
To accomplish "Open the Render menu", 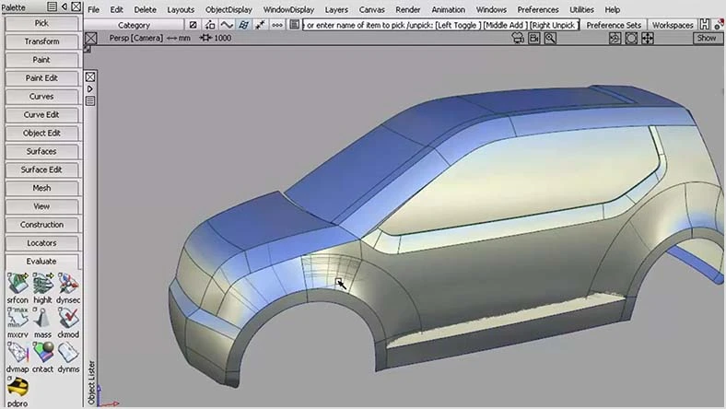I will (408, 9).
